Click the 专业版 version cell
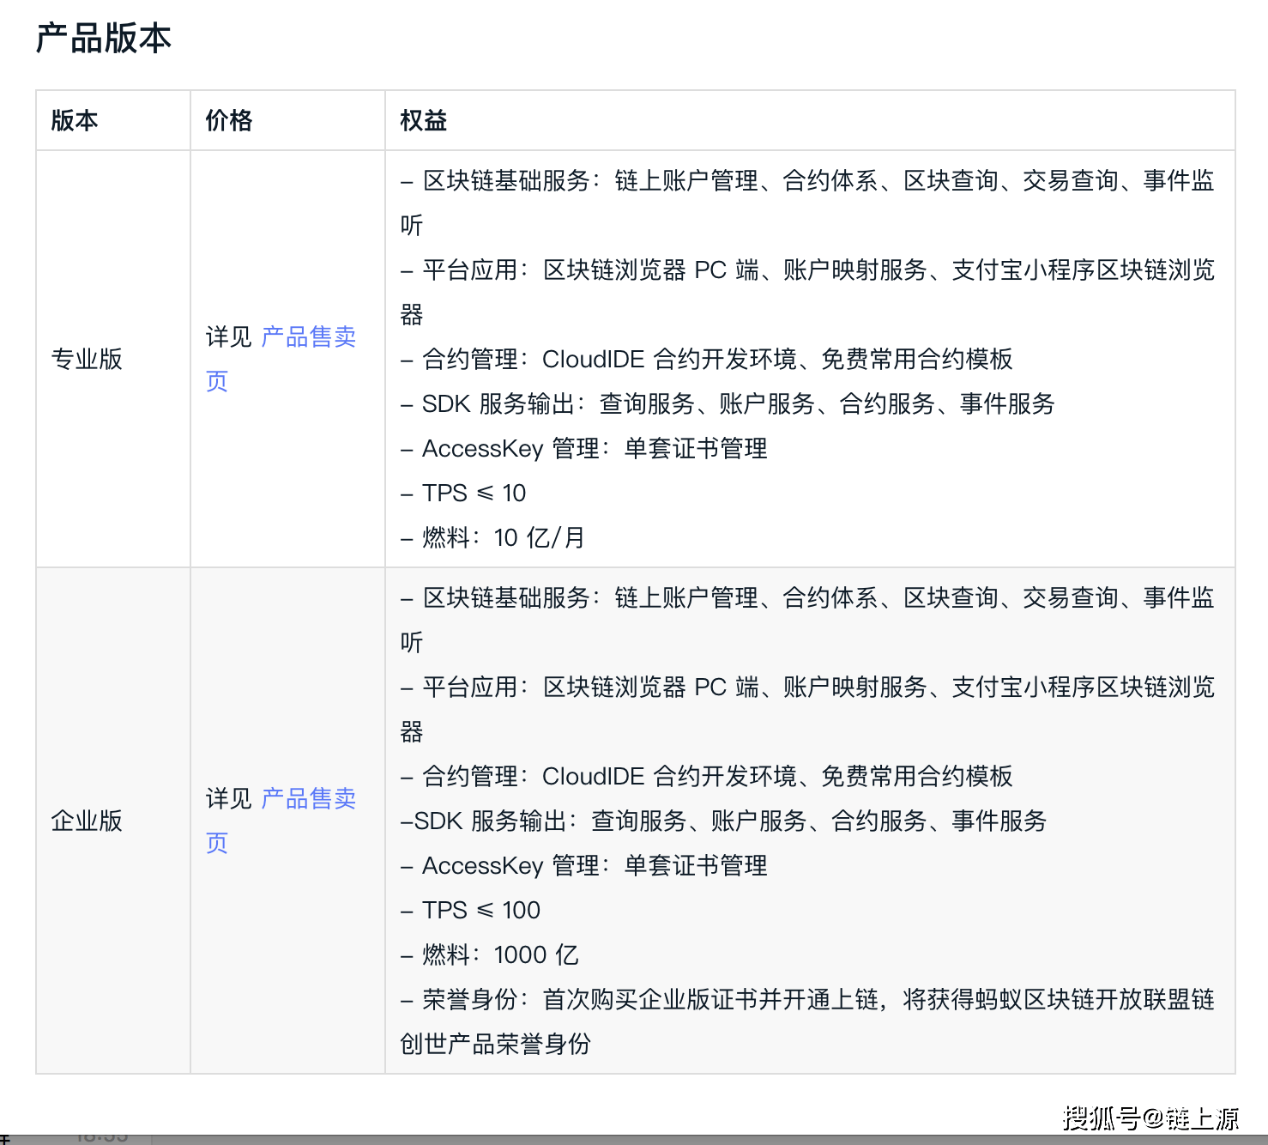The image size is (1268, 1145). [87, 359]
